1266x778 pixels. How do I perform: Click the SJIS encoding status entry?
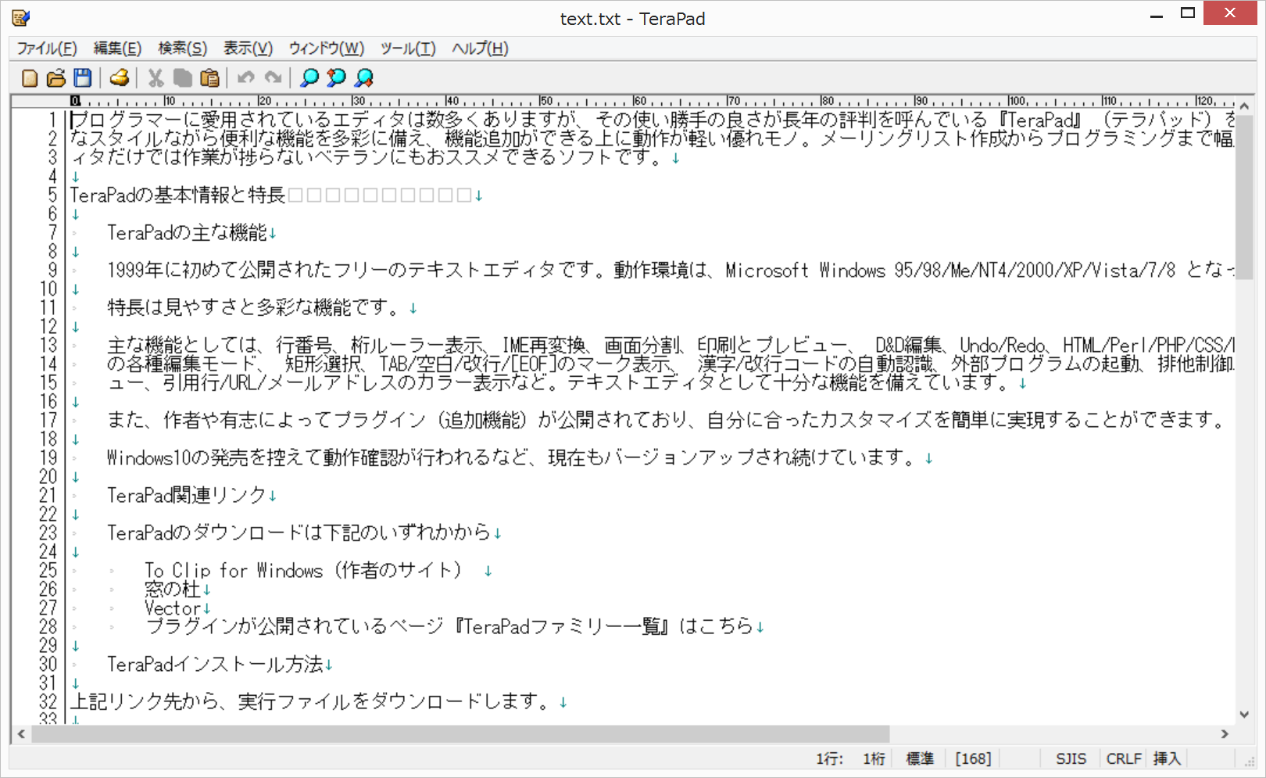(1071, 758)
